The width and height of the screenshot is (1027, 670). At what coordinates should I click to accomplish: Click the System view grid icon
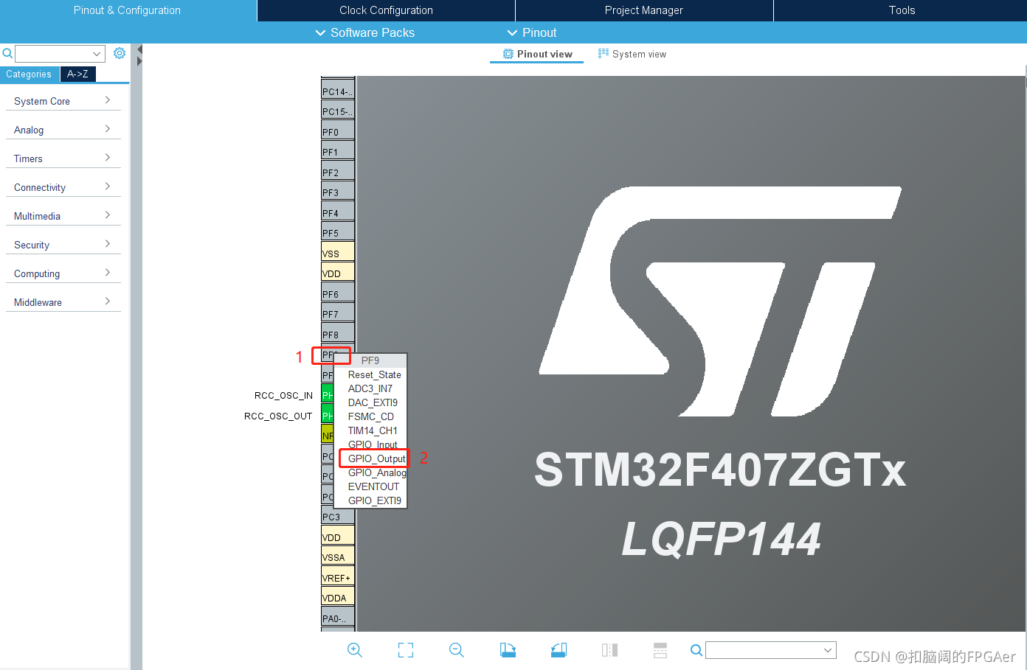(604, 53)
